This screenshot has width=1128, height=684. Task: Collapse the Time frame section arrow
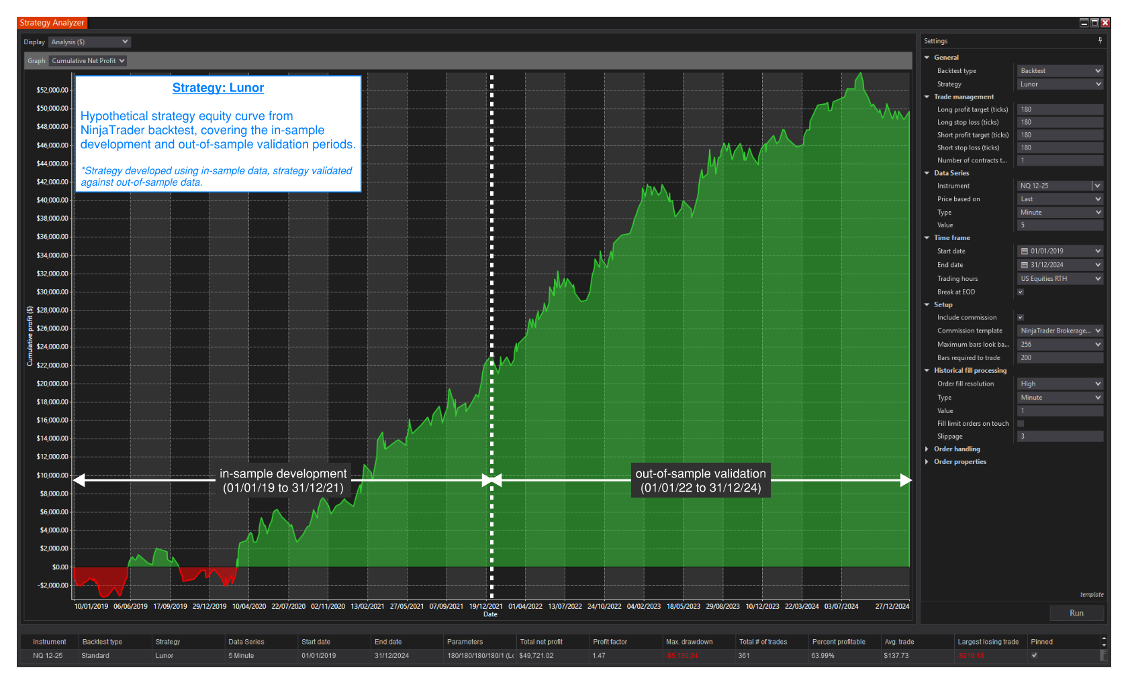[x=927, y=238]
